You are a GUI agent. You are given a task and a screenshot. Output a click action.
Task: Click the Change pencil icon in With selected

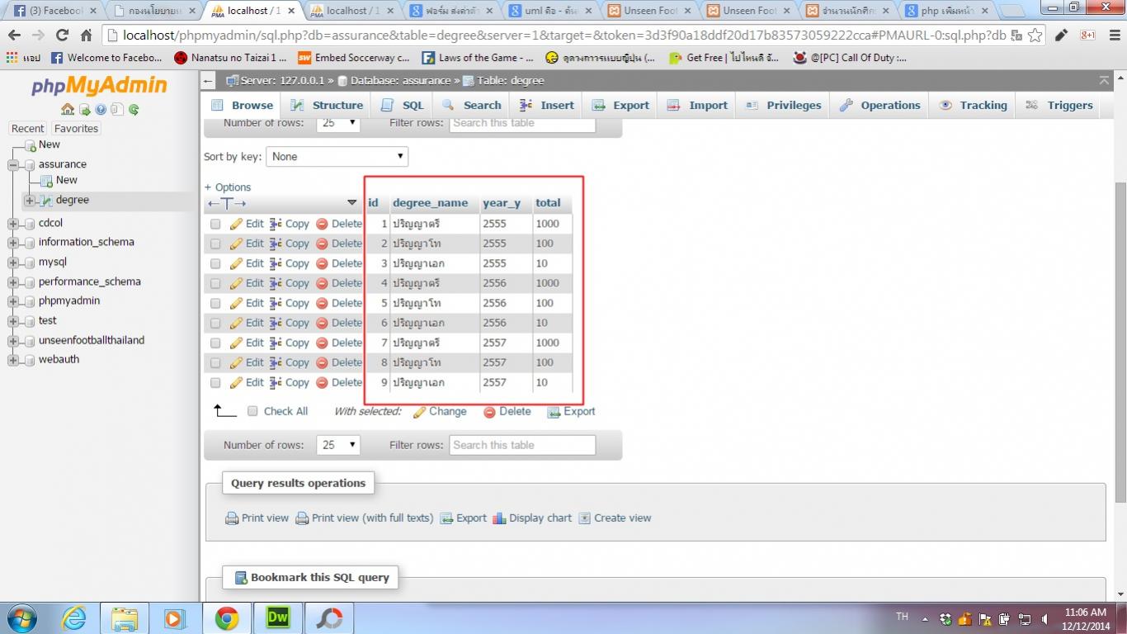tap(419, 412)
